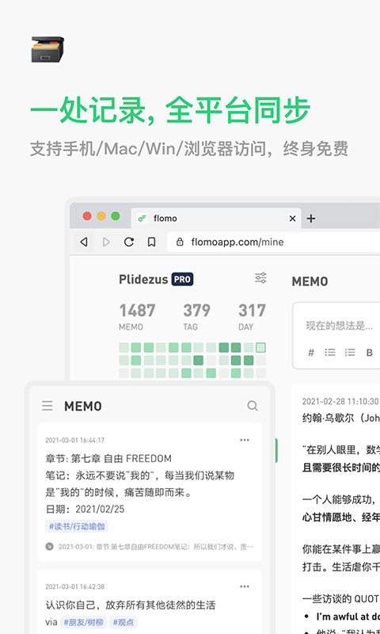
Task: Click the browser forward arrow
Action: click(106, 242)
